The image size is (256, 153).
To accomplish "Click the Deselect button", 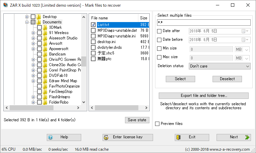I will (227, 79).
